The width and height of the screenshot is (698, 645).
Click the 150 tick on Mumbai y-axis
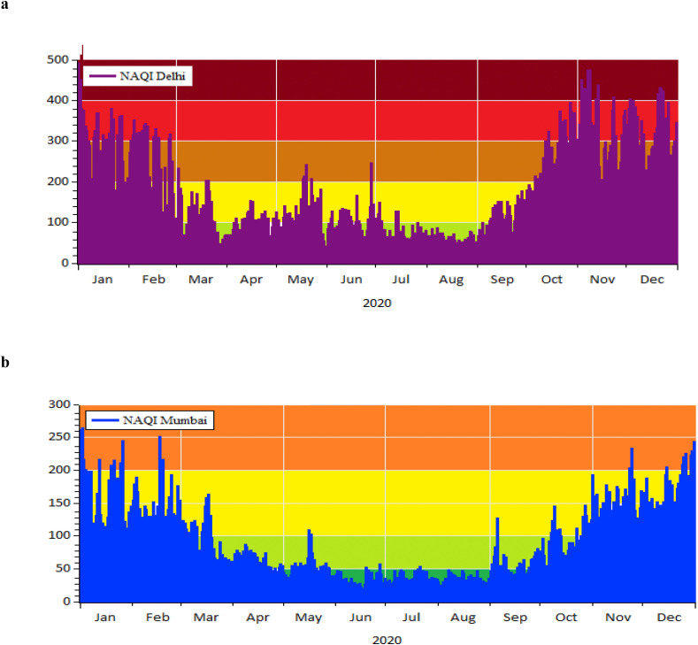point(59,503)
